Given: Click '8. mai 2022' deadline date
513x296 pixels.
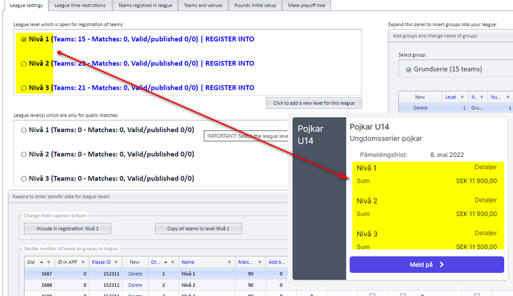Looking at the screenshot, I should point(447,155).
